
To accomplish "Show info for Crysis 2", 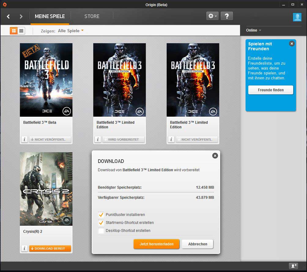I will [x=24, y=248].
